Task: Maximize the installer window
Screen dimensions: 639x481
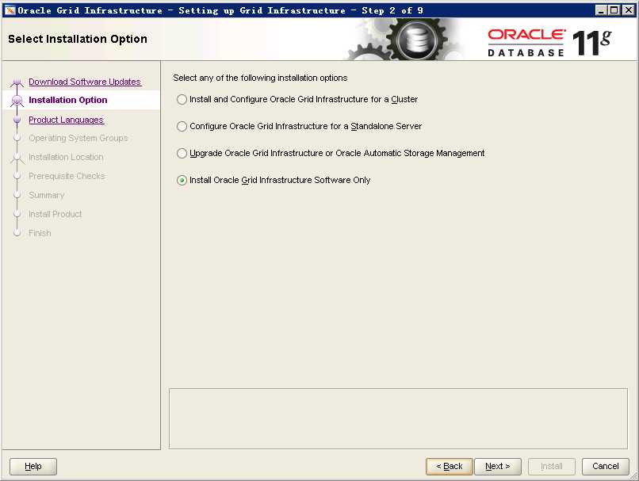Action: point(614,10)
